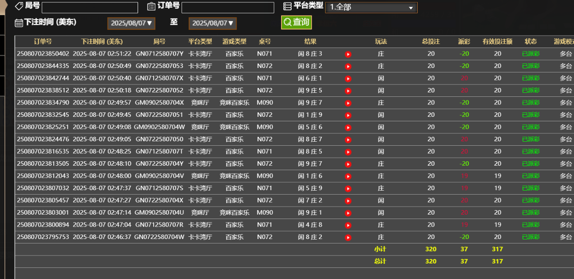
Task: Play replay for the last row order 250807023795753
Action: click(348, 237)
